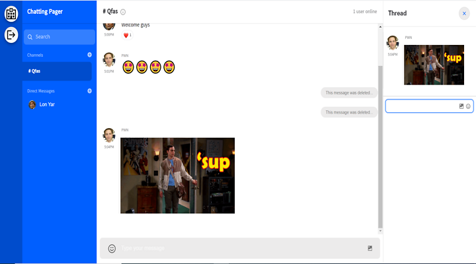The height and width of the screenshot is (264, 476).
Task: Click the 'Type your message' input field
Action: coord(240,248)
